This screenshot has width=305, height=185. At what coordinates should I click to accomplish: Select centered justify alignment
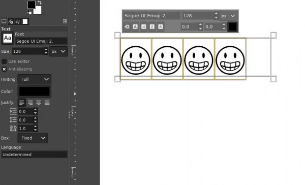[x=39, y=103]
